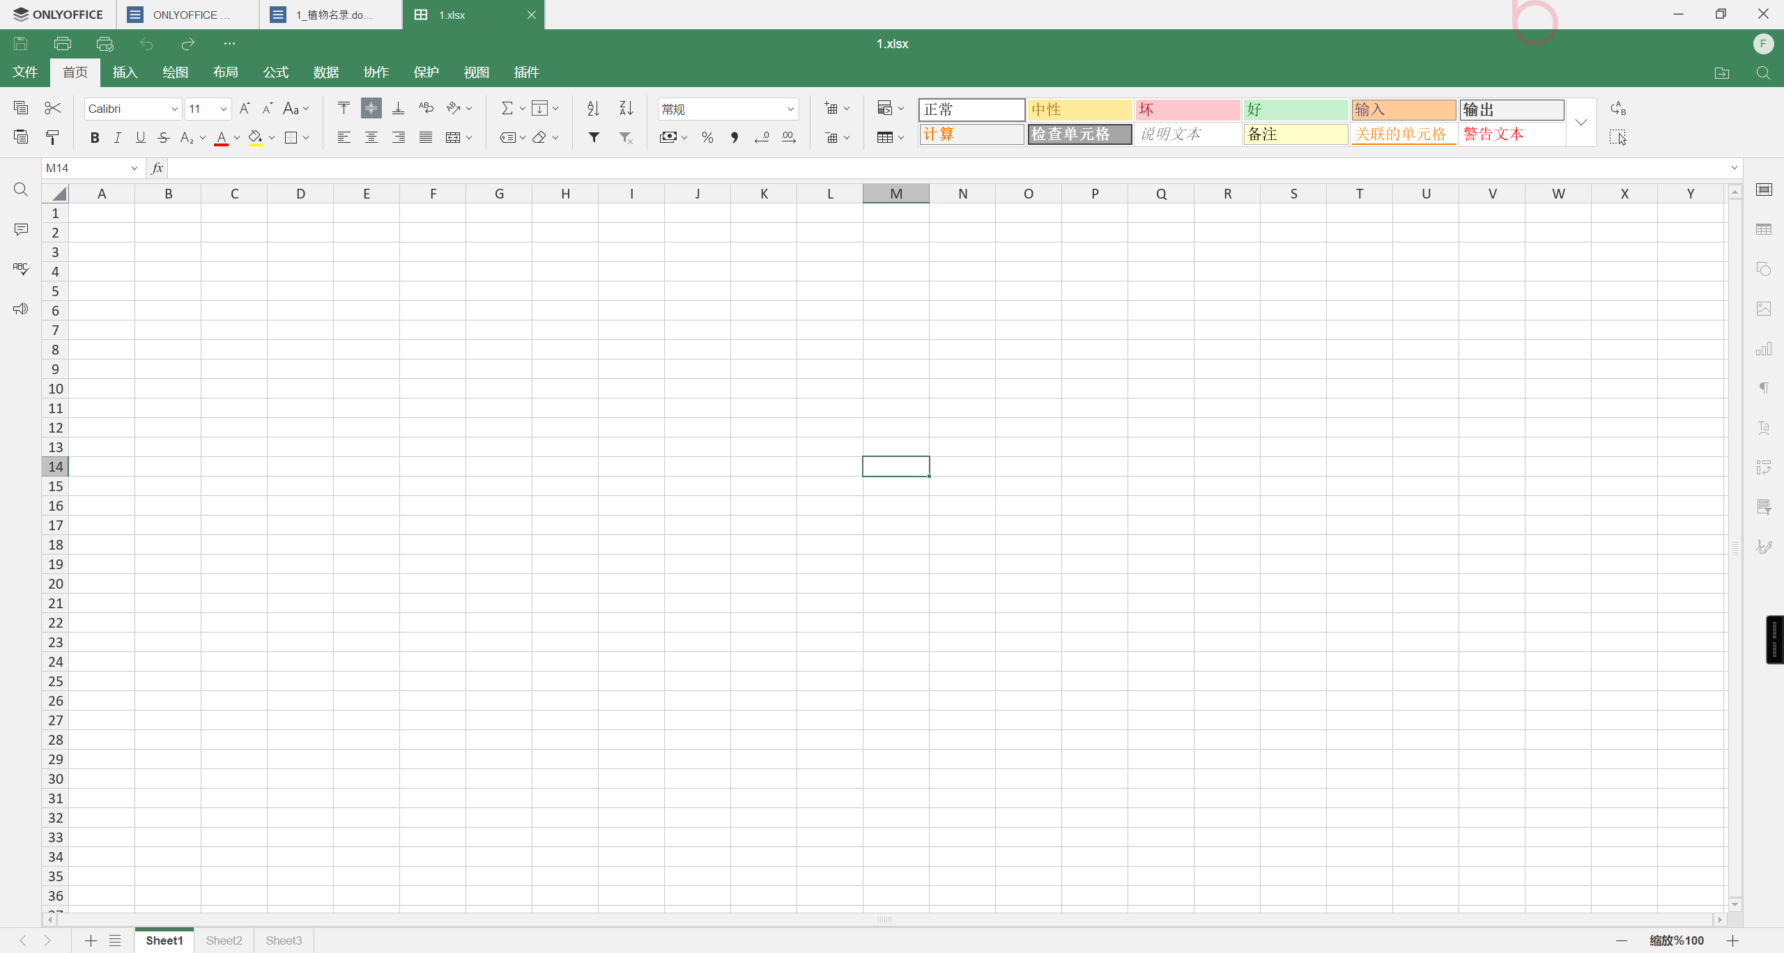
Task: Switch to the Sheet2 tab
Action: point(224,940)
